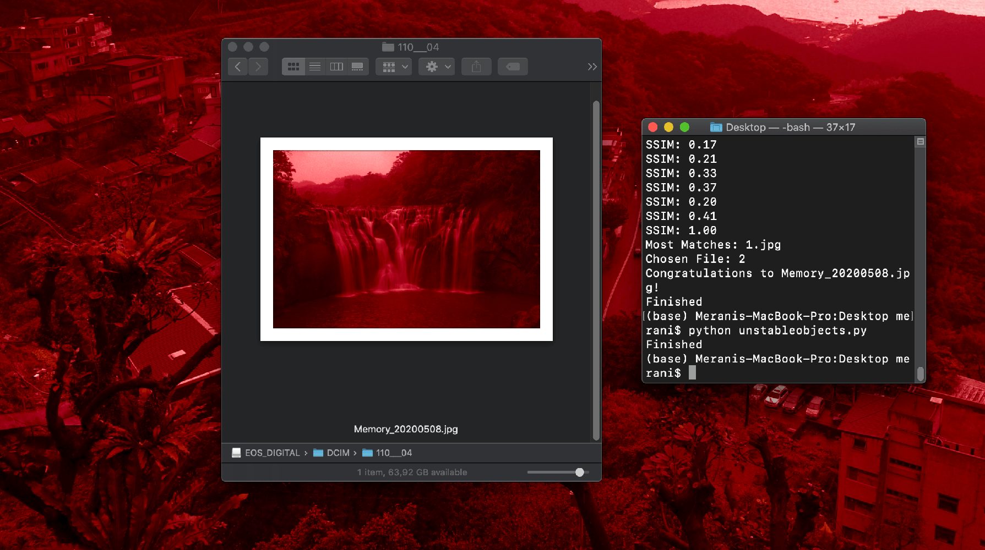
Task: Show hidden toolbar items chevron
Action: 592,67
